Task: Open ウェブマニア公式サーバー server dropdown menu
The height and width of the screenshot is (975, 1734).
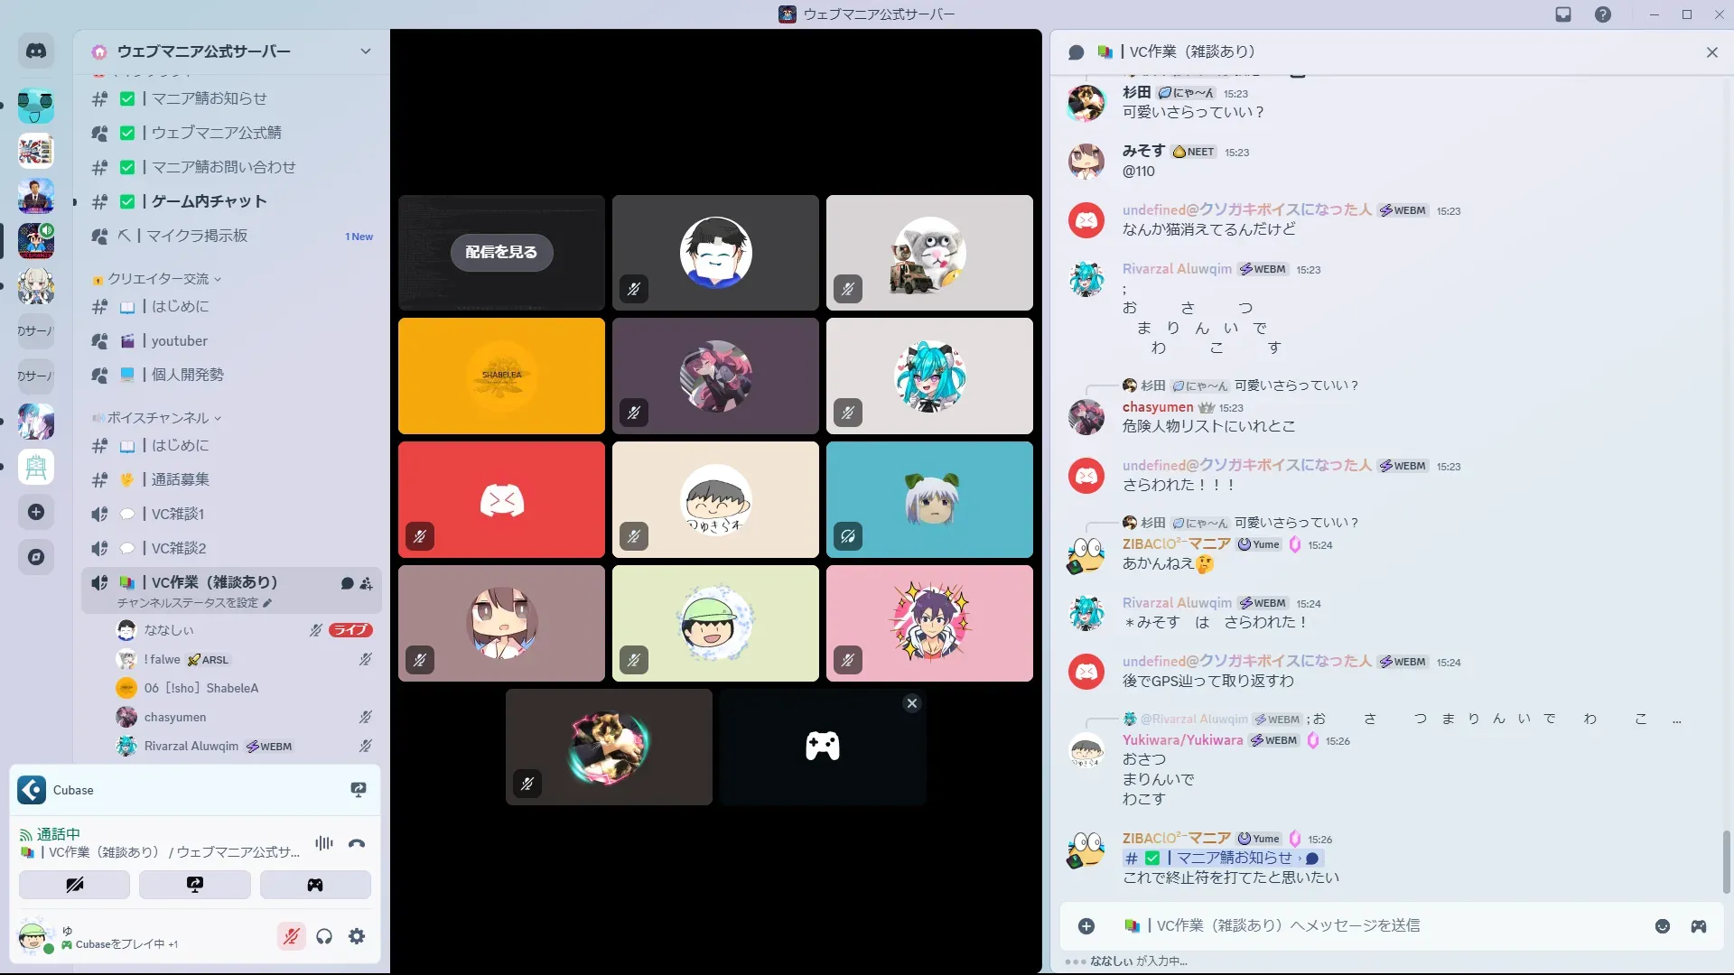Action: (x=365, y=51)
